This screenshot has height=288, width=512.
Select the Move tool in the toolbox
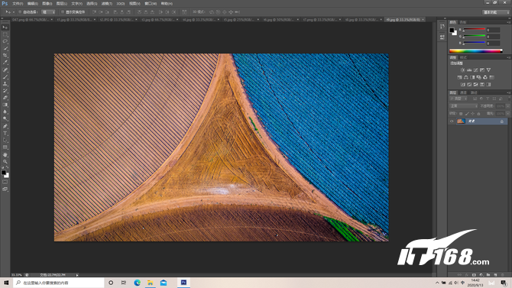(5, 28)
